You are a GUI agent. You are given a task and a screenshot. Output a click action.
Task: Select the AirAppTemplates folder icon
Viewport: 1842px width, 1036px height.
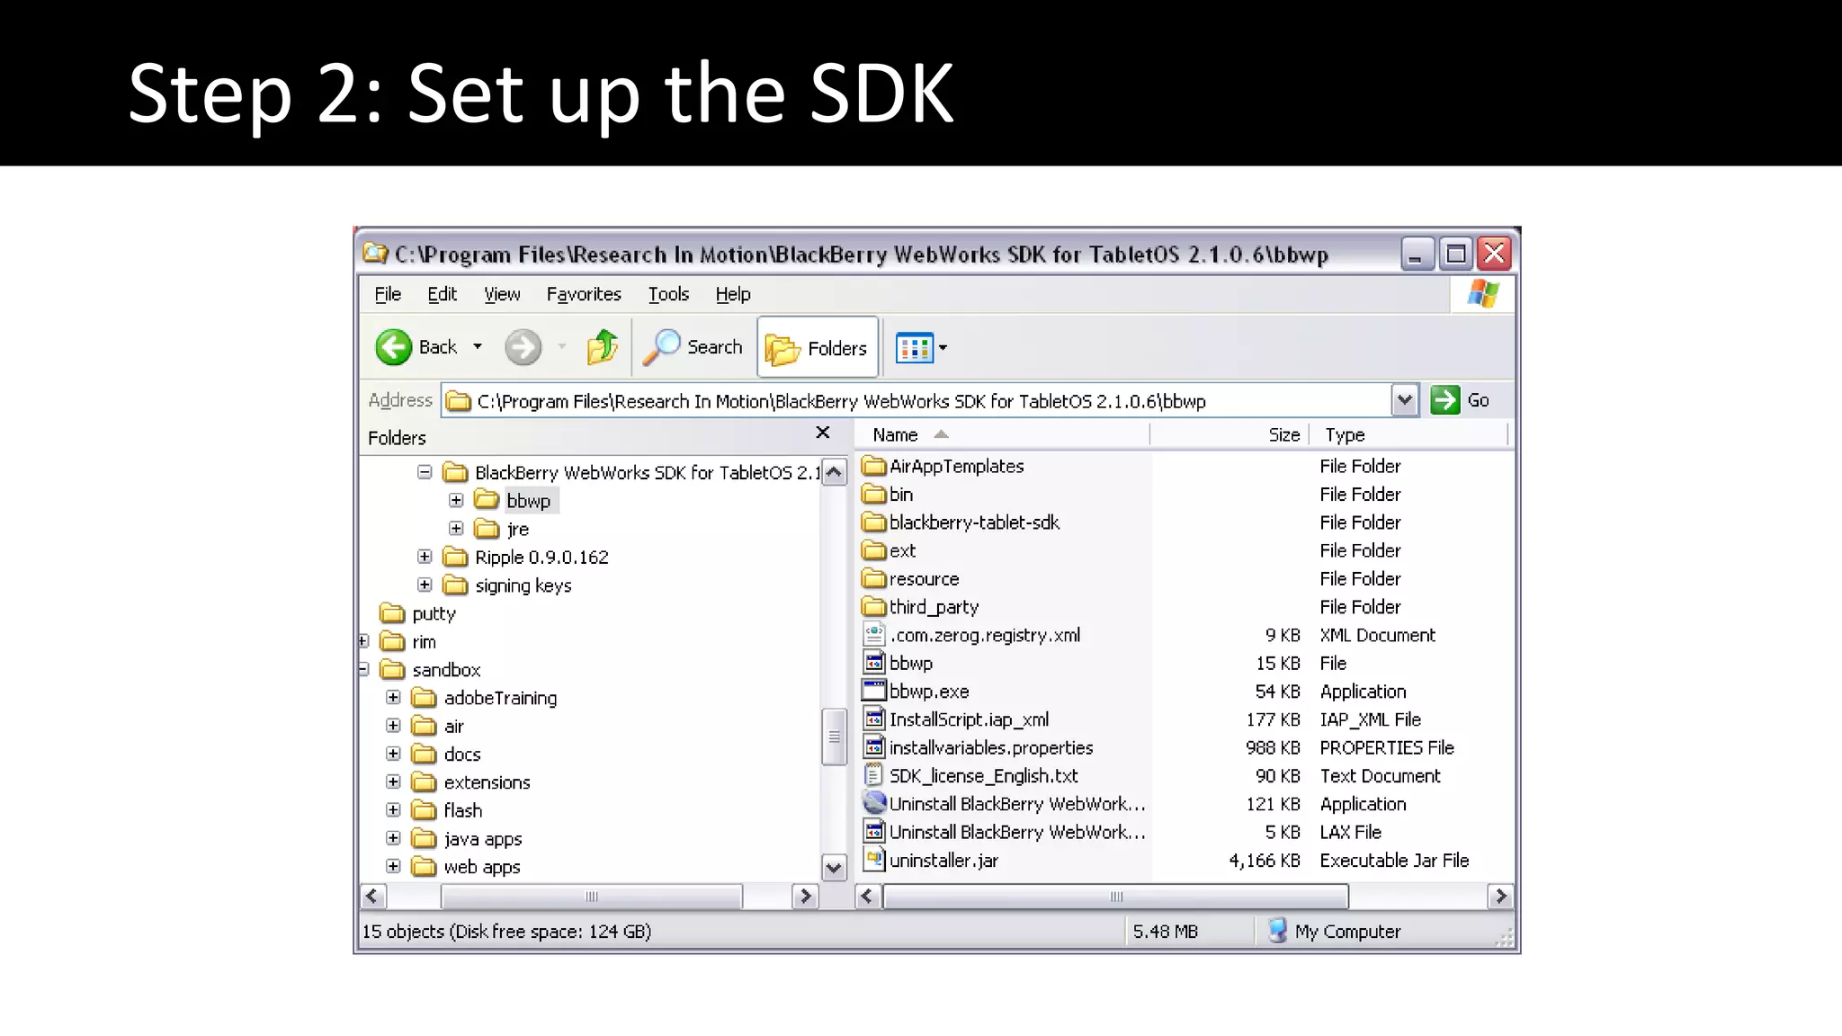873,466
